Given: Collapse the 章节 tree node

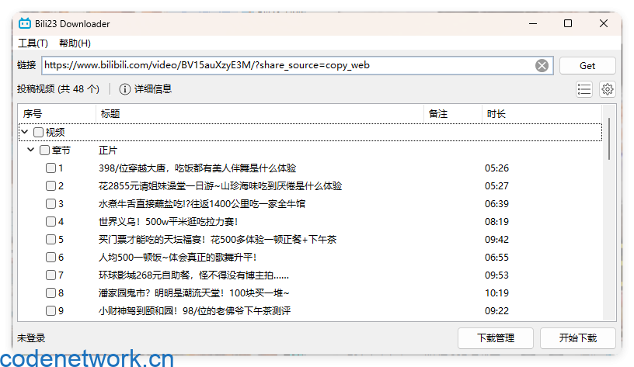Looking at the screenshot, I should point(31,150).
